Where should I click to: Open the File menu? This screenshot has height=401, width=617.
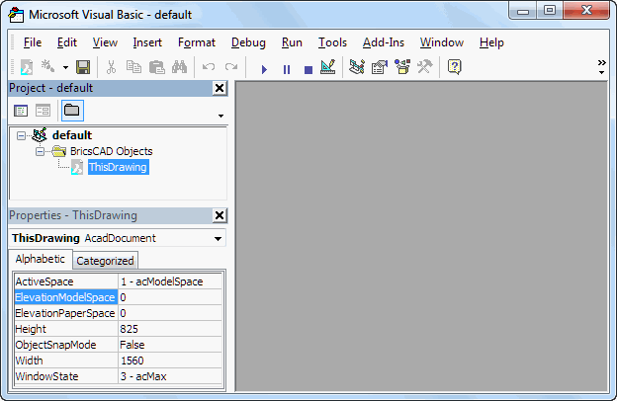click(33, 42)
